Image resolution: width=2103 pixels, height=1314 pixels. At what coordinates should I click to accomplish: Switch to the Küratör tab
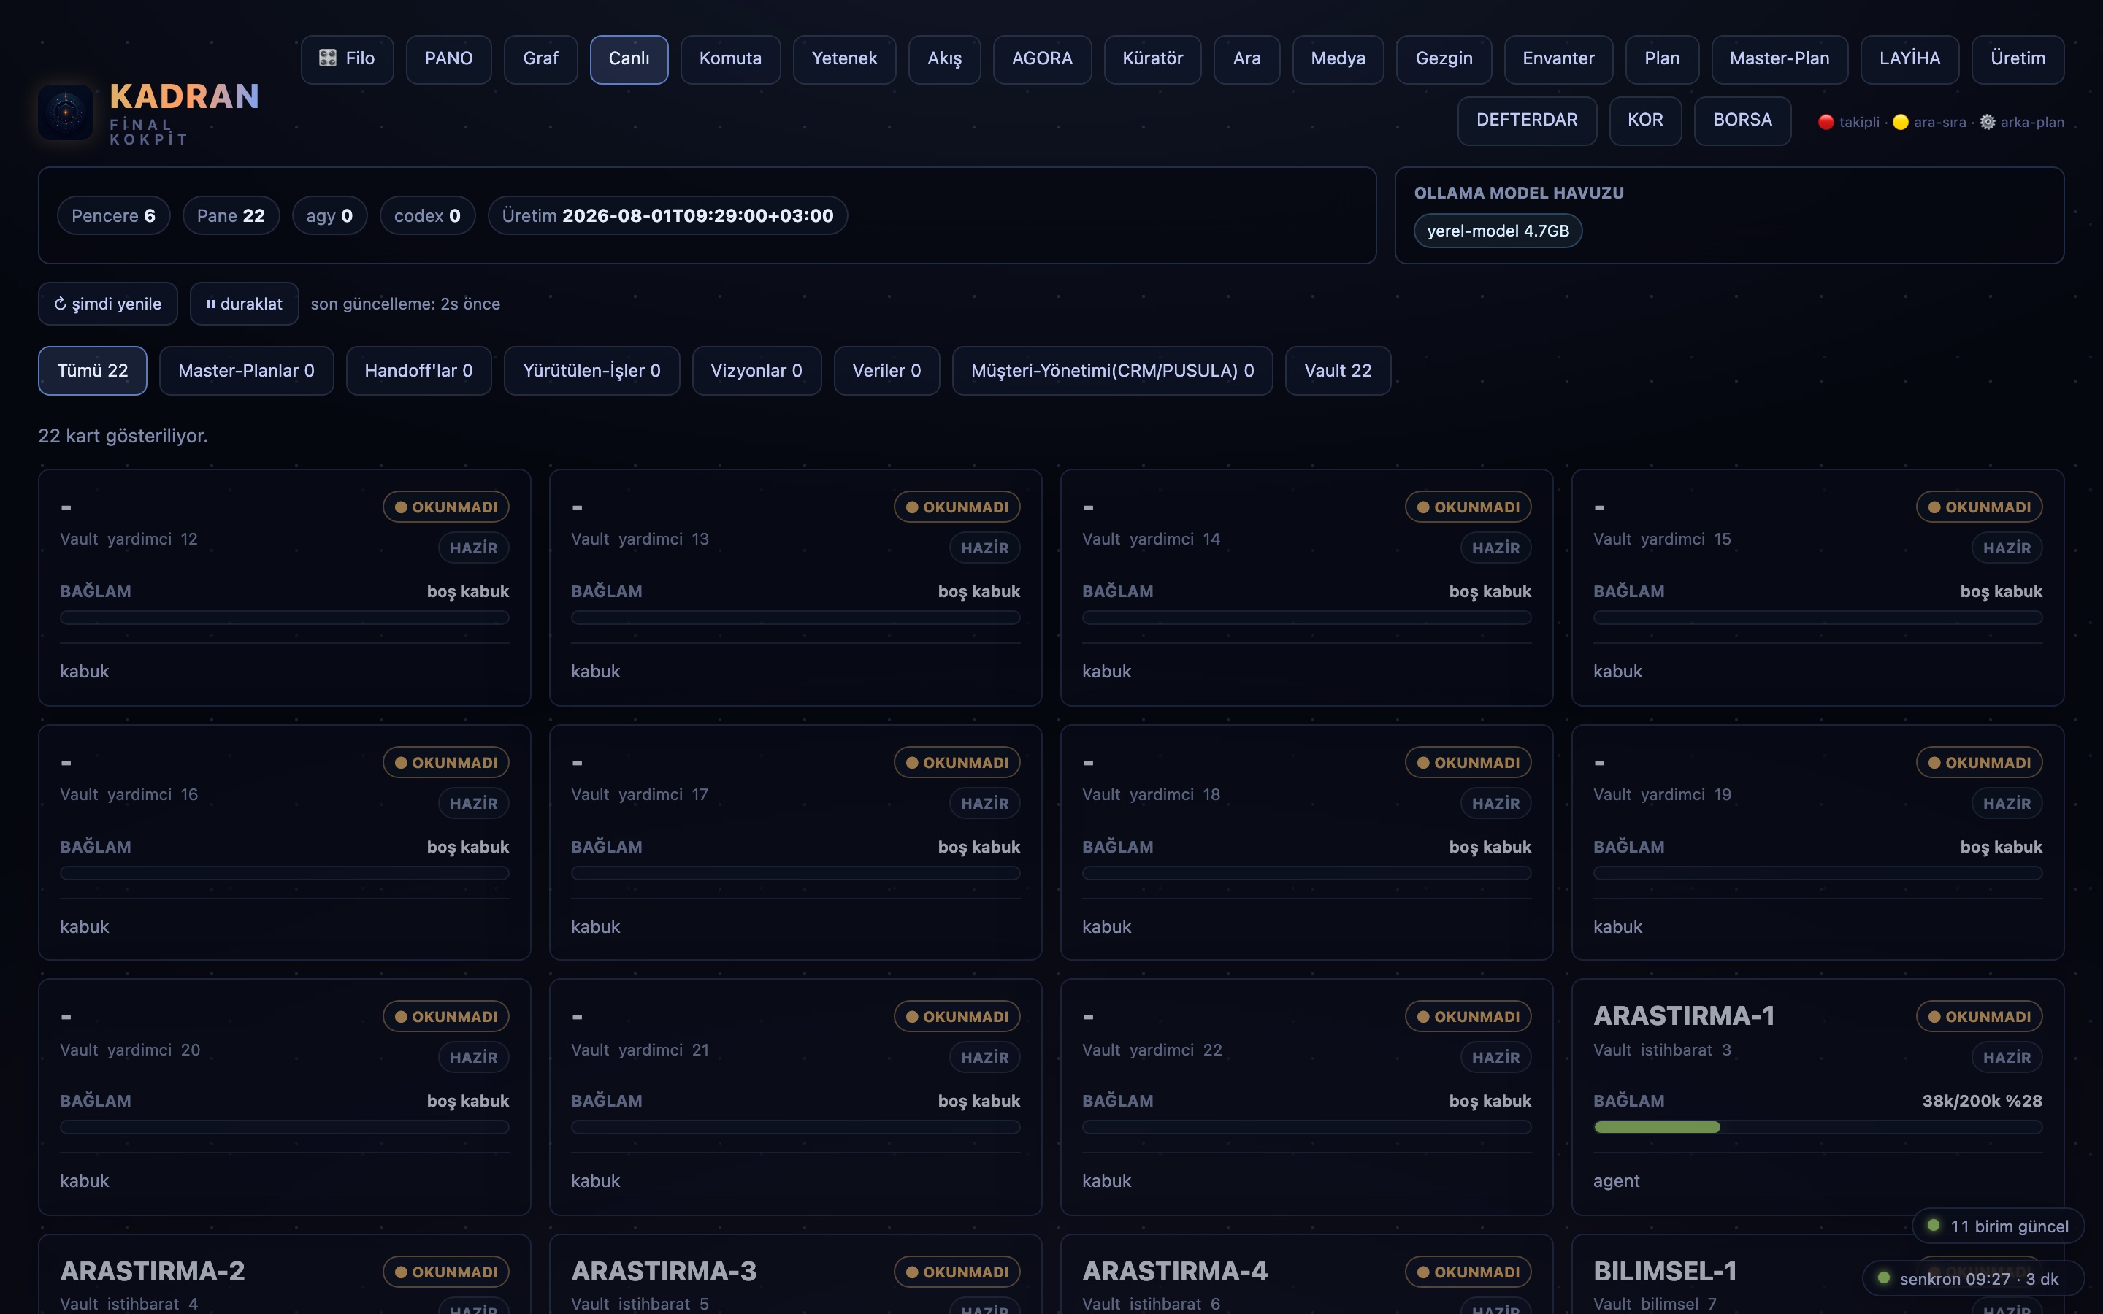pos(1152,59)
